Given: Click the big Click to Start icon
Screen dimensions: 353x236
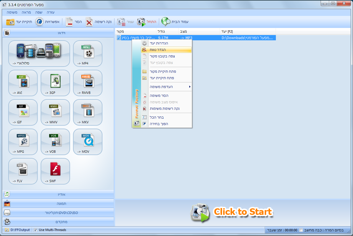Looking at the screenshot, I should pos(200,212).
